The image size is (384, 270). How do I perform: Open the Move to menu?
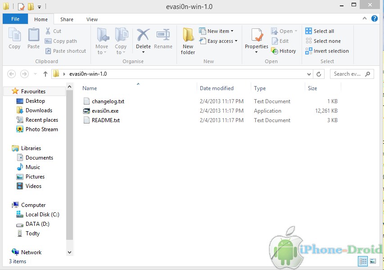click(x=102, y=41)
